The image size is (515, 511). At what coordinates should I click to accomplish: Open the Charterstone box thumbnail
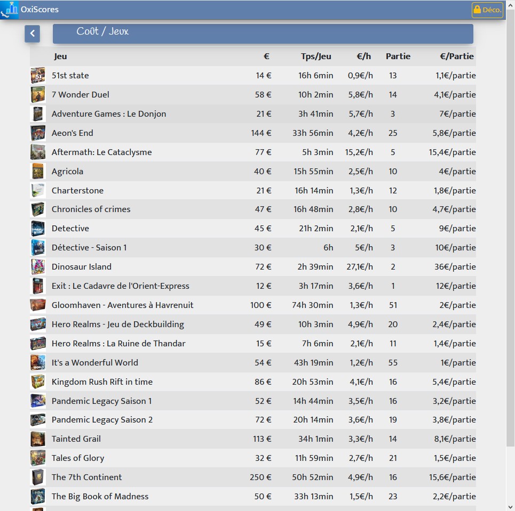coord(38,190)
